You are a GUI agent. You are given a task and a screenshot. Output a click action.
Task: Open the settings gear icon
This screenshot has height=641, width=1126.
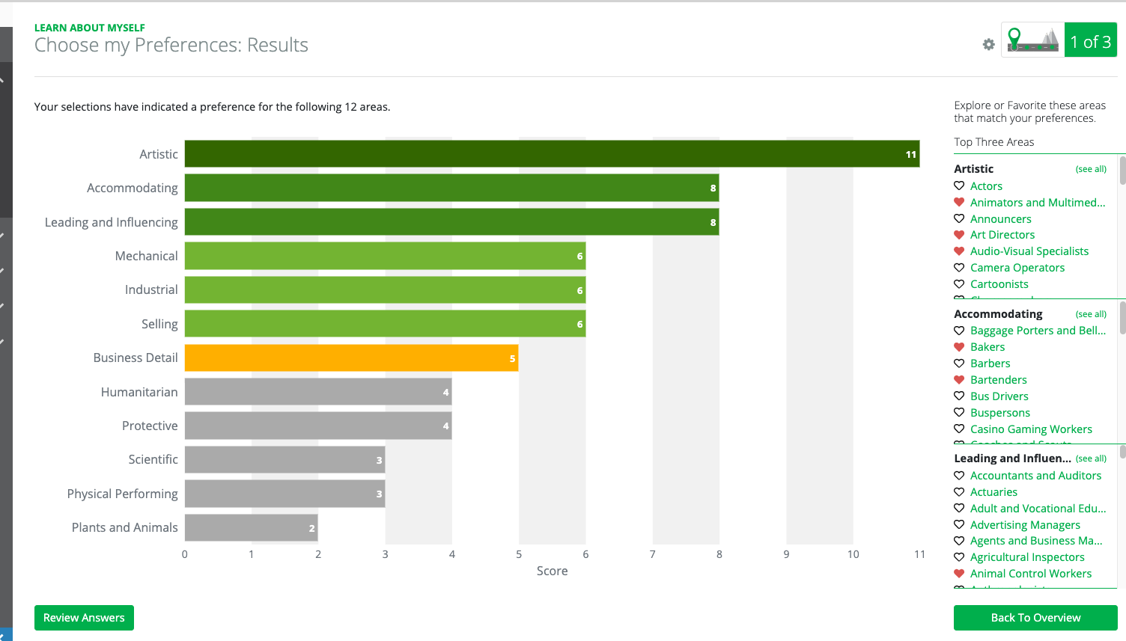point(987,44)
